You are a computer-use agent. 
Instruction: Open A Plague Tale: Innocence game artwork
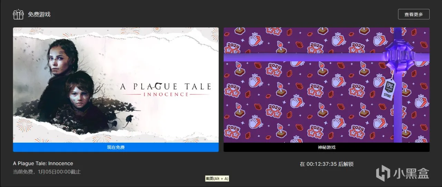pyautogui.click(x=116, y=85)
